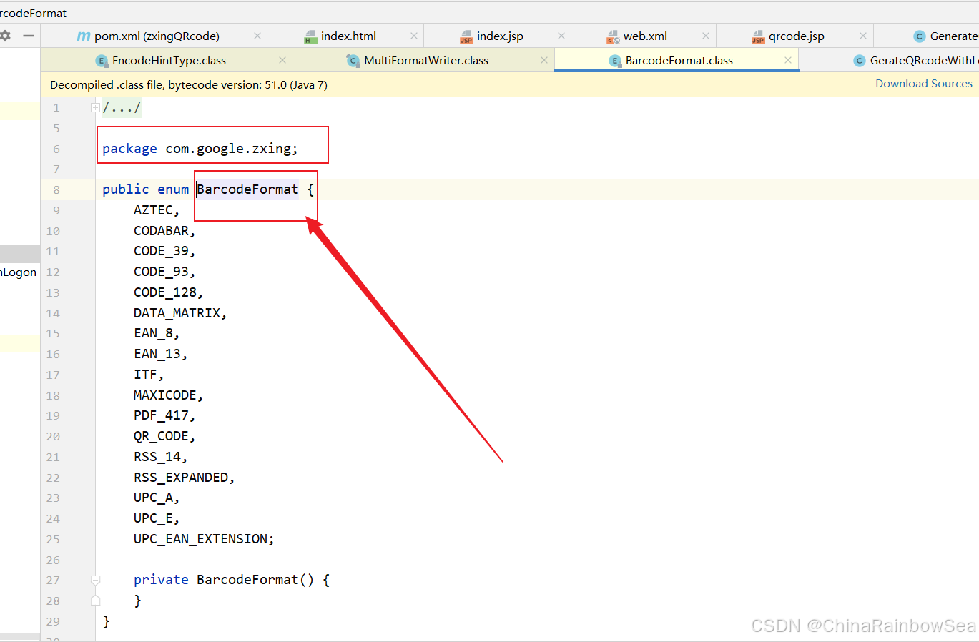
Task: Click the CODABAR enum constant
Action: (x=161, y=231)
